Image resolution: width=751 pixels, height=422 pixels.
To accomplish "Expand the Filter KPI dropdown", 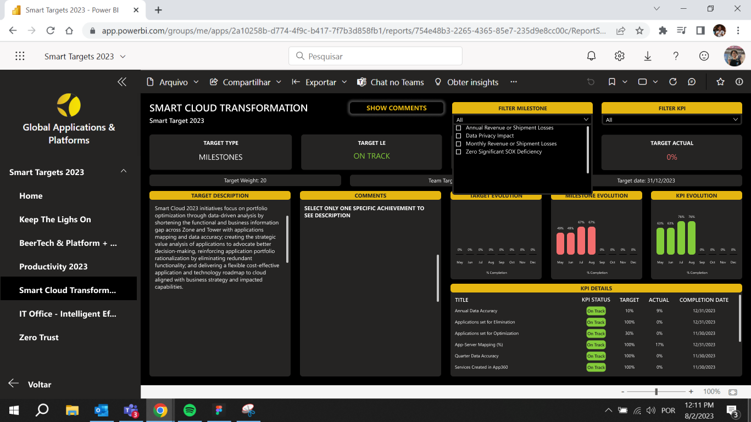I will point(735,120).
